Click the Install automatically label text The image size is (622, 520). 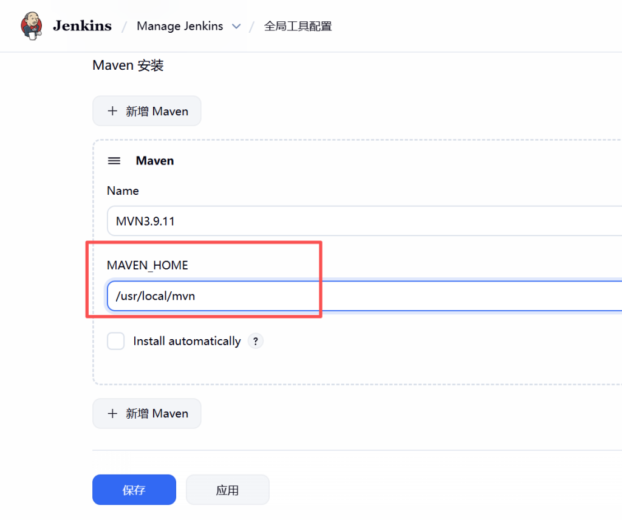click(187, 341)
